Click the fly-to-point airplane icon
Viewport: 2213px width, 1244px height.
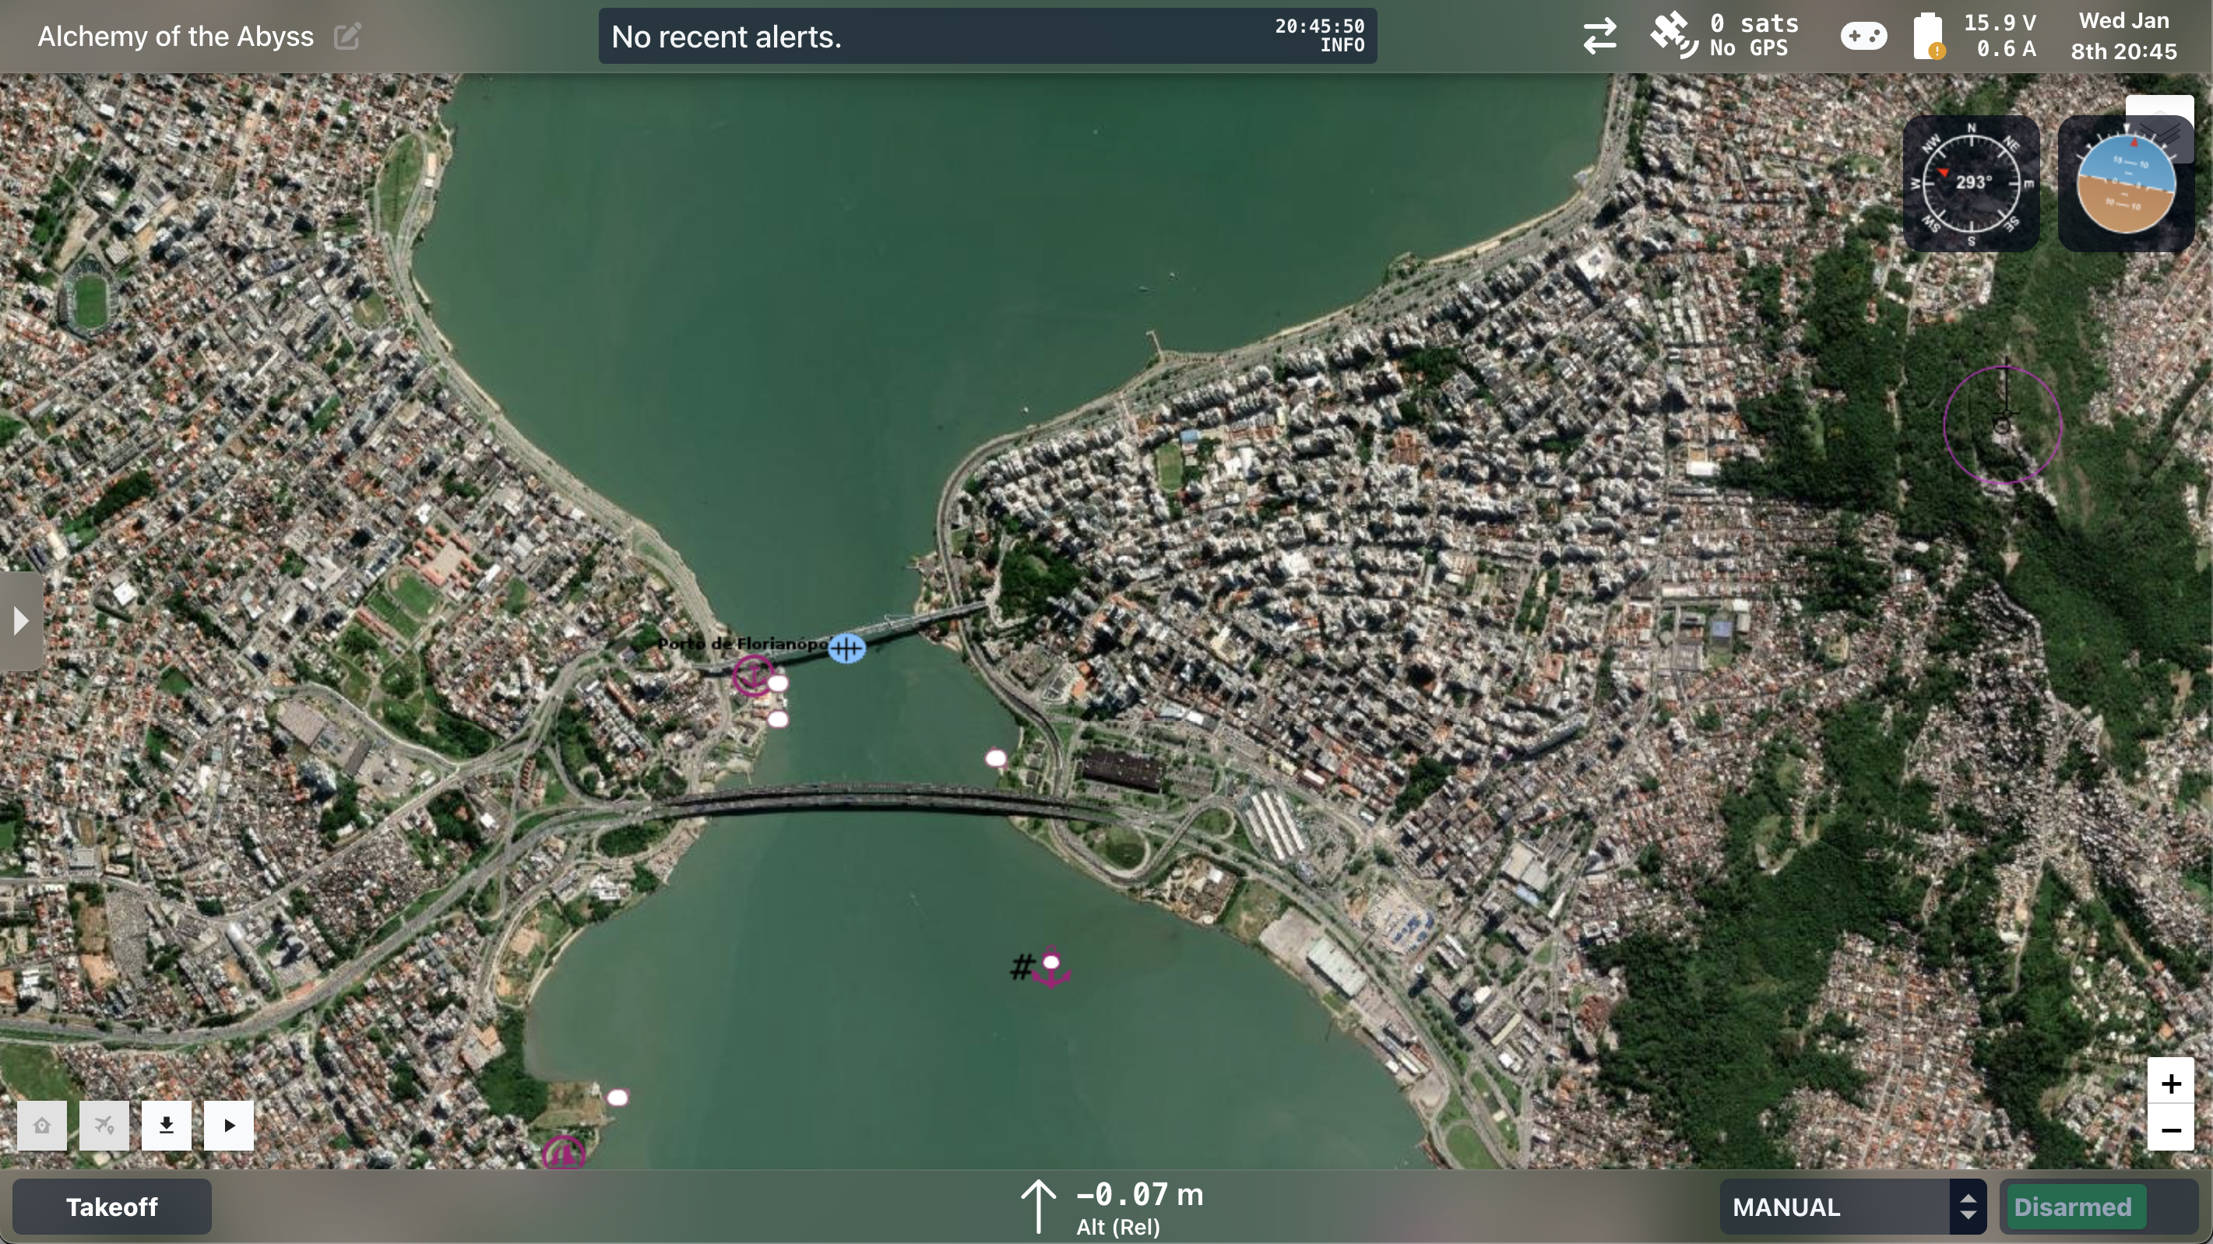(x=104, y=1125)
